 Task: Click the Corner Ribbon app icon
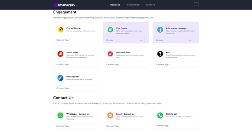(60, 30)
